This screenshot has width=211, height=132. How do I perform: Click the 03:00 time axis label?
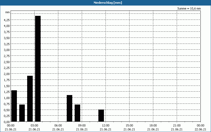35,126
